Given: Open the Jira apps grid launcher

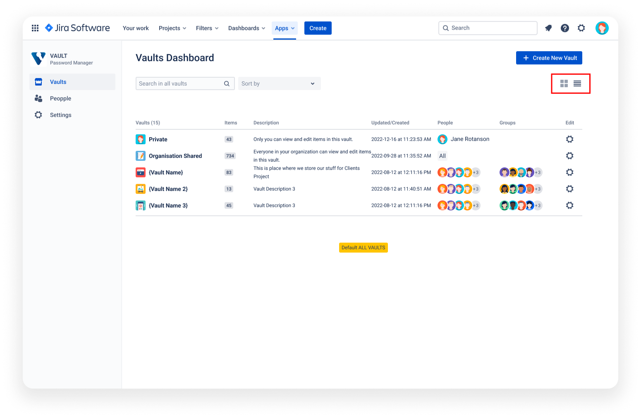Looking at the screenshot, I should pyautogui.click(x=35, y=28).
